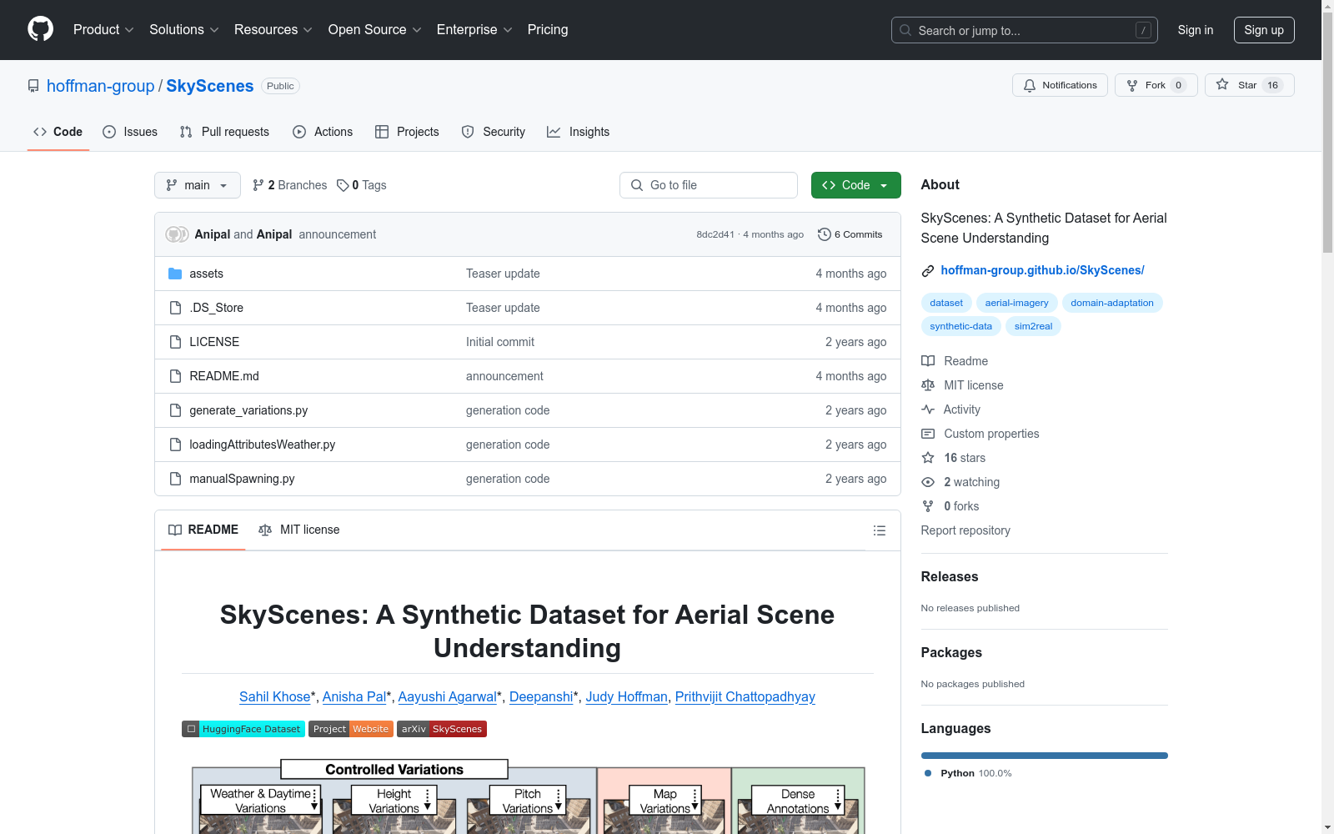Open the main branch selector dropdown

198,185
